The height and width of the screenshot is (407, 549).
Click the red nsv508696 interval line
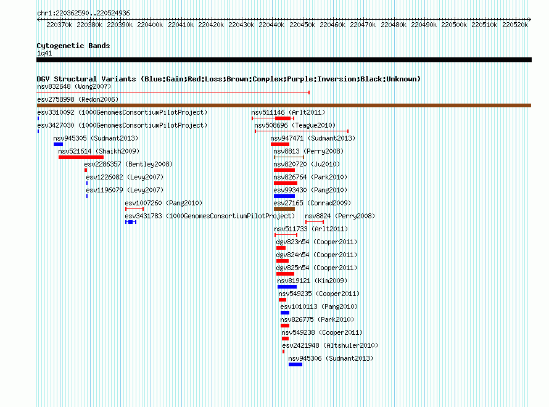[x=302, y=131]
